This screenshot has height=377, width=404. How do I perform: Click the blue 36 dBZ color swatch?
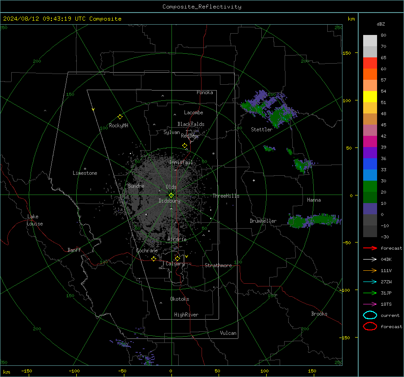click(370, 164)
